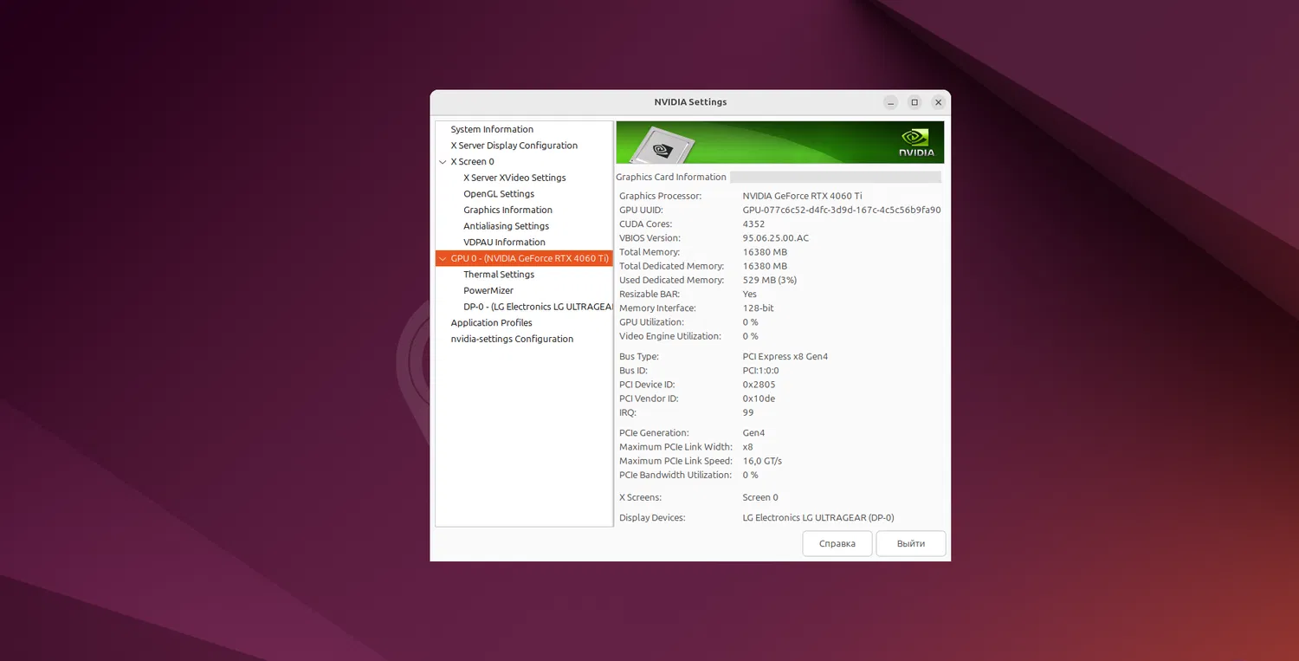Click the Total Memory label

(x=650, y=252)
